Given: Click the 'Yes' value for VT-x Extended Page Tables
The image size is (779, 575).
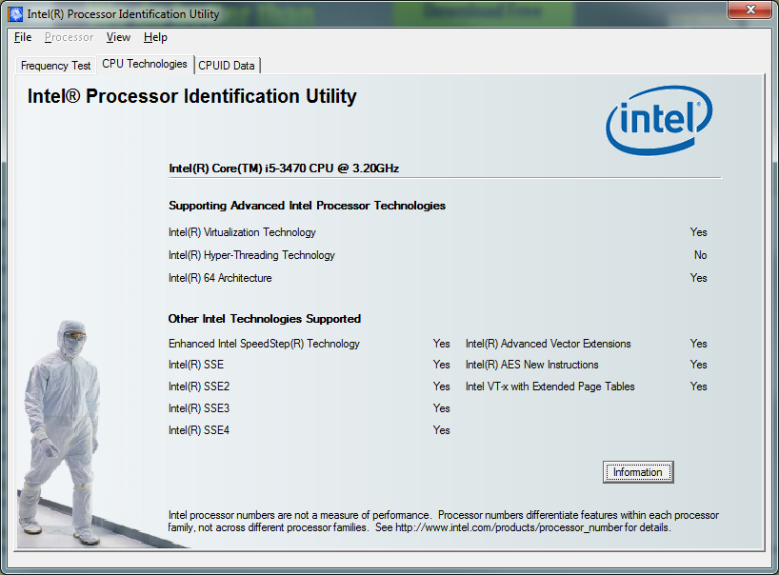Looking at the screenshot, I should tap(698, 387).
